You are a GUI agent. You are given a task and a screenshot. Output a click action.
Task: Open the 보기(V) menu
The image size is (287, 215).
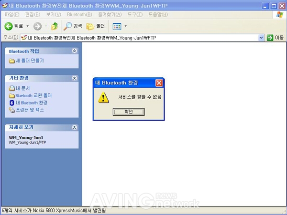[54, 15]
